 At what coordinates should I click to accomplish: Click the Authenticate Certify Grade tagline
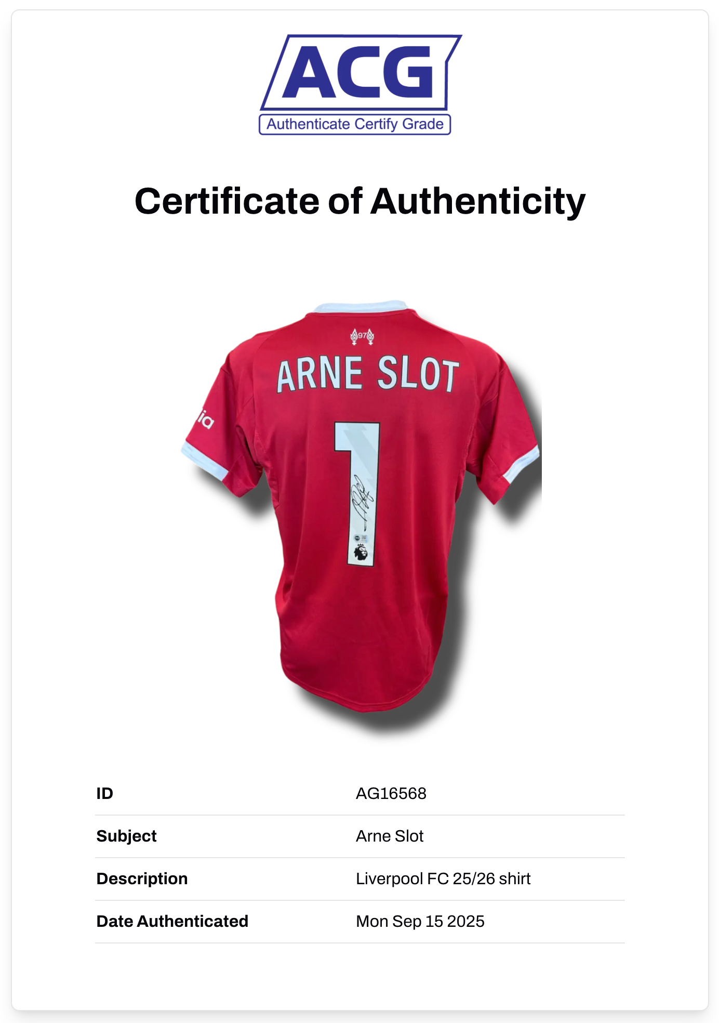355,124
